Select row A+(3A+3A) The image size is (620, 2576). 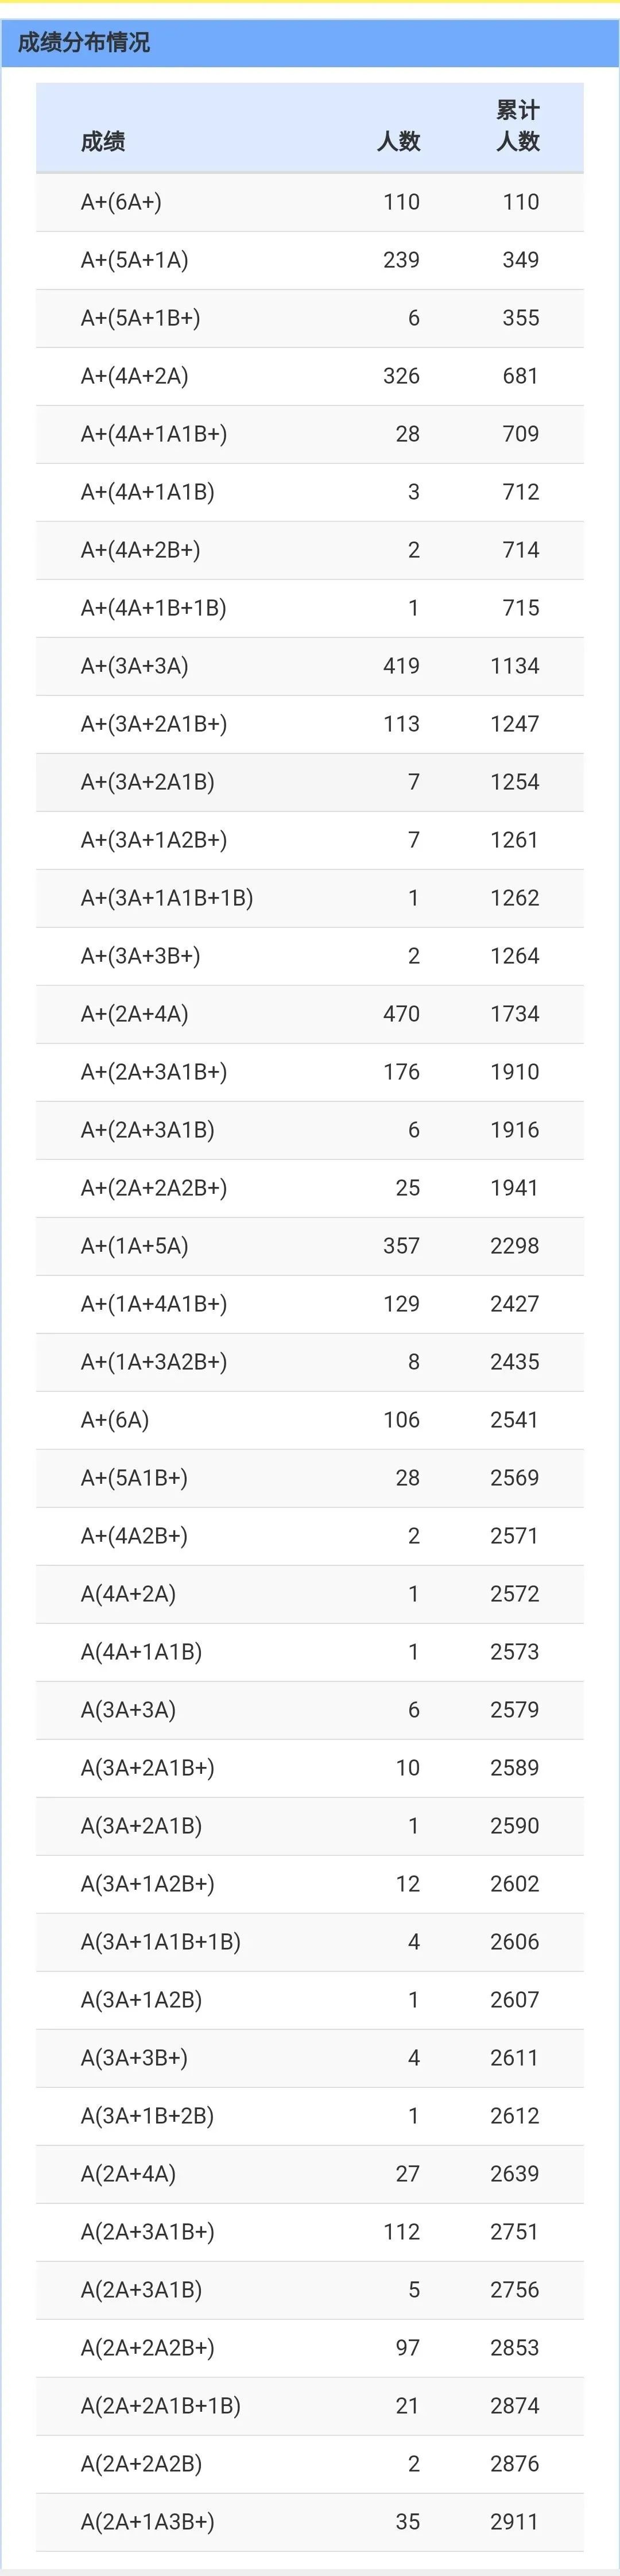pos(310,666)
